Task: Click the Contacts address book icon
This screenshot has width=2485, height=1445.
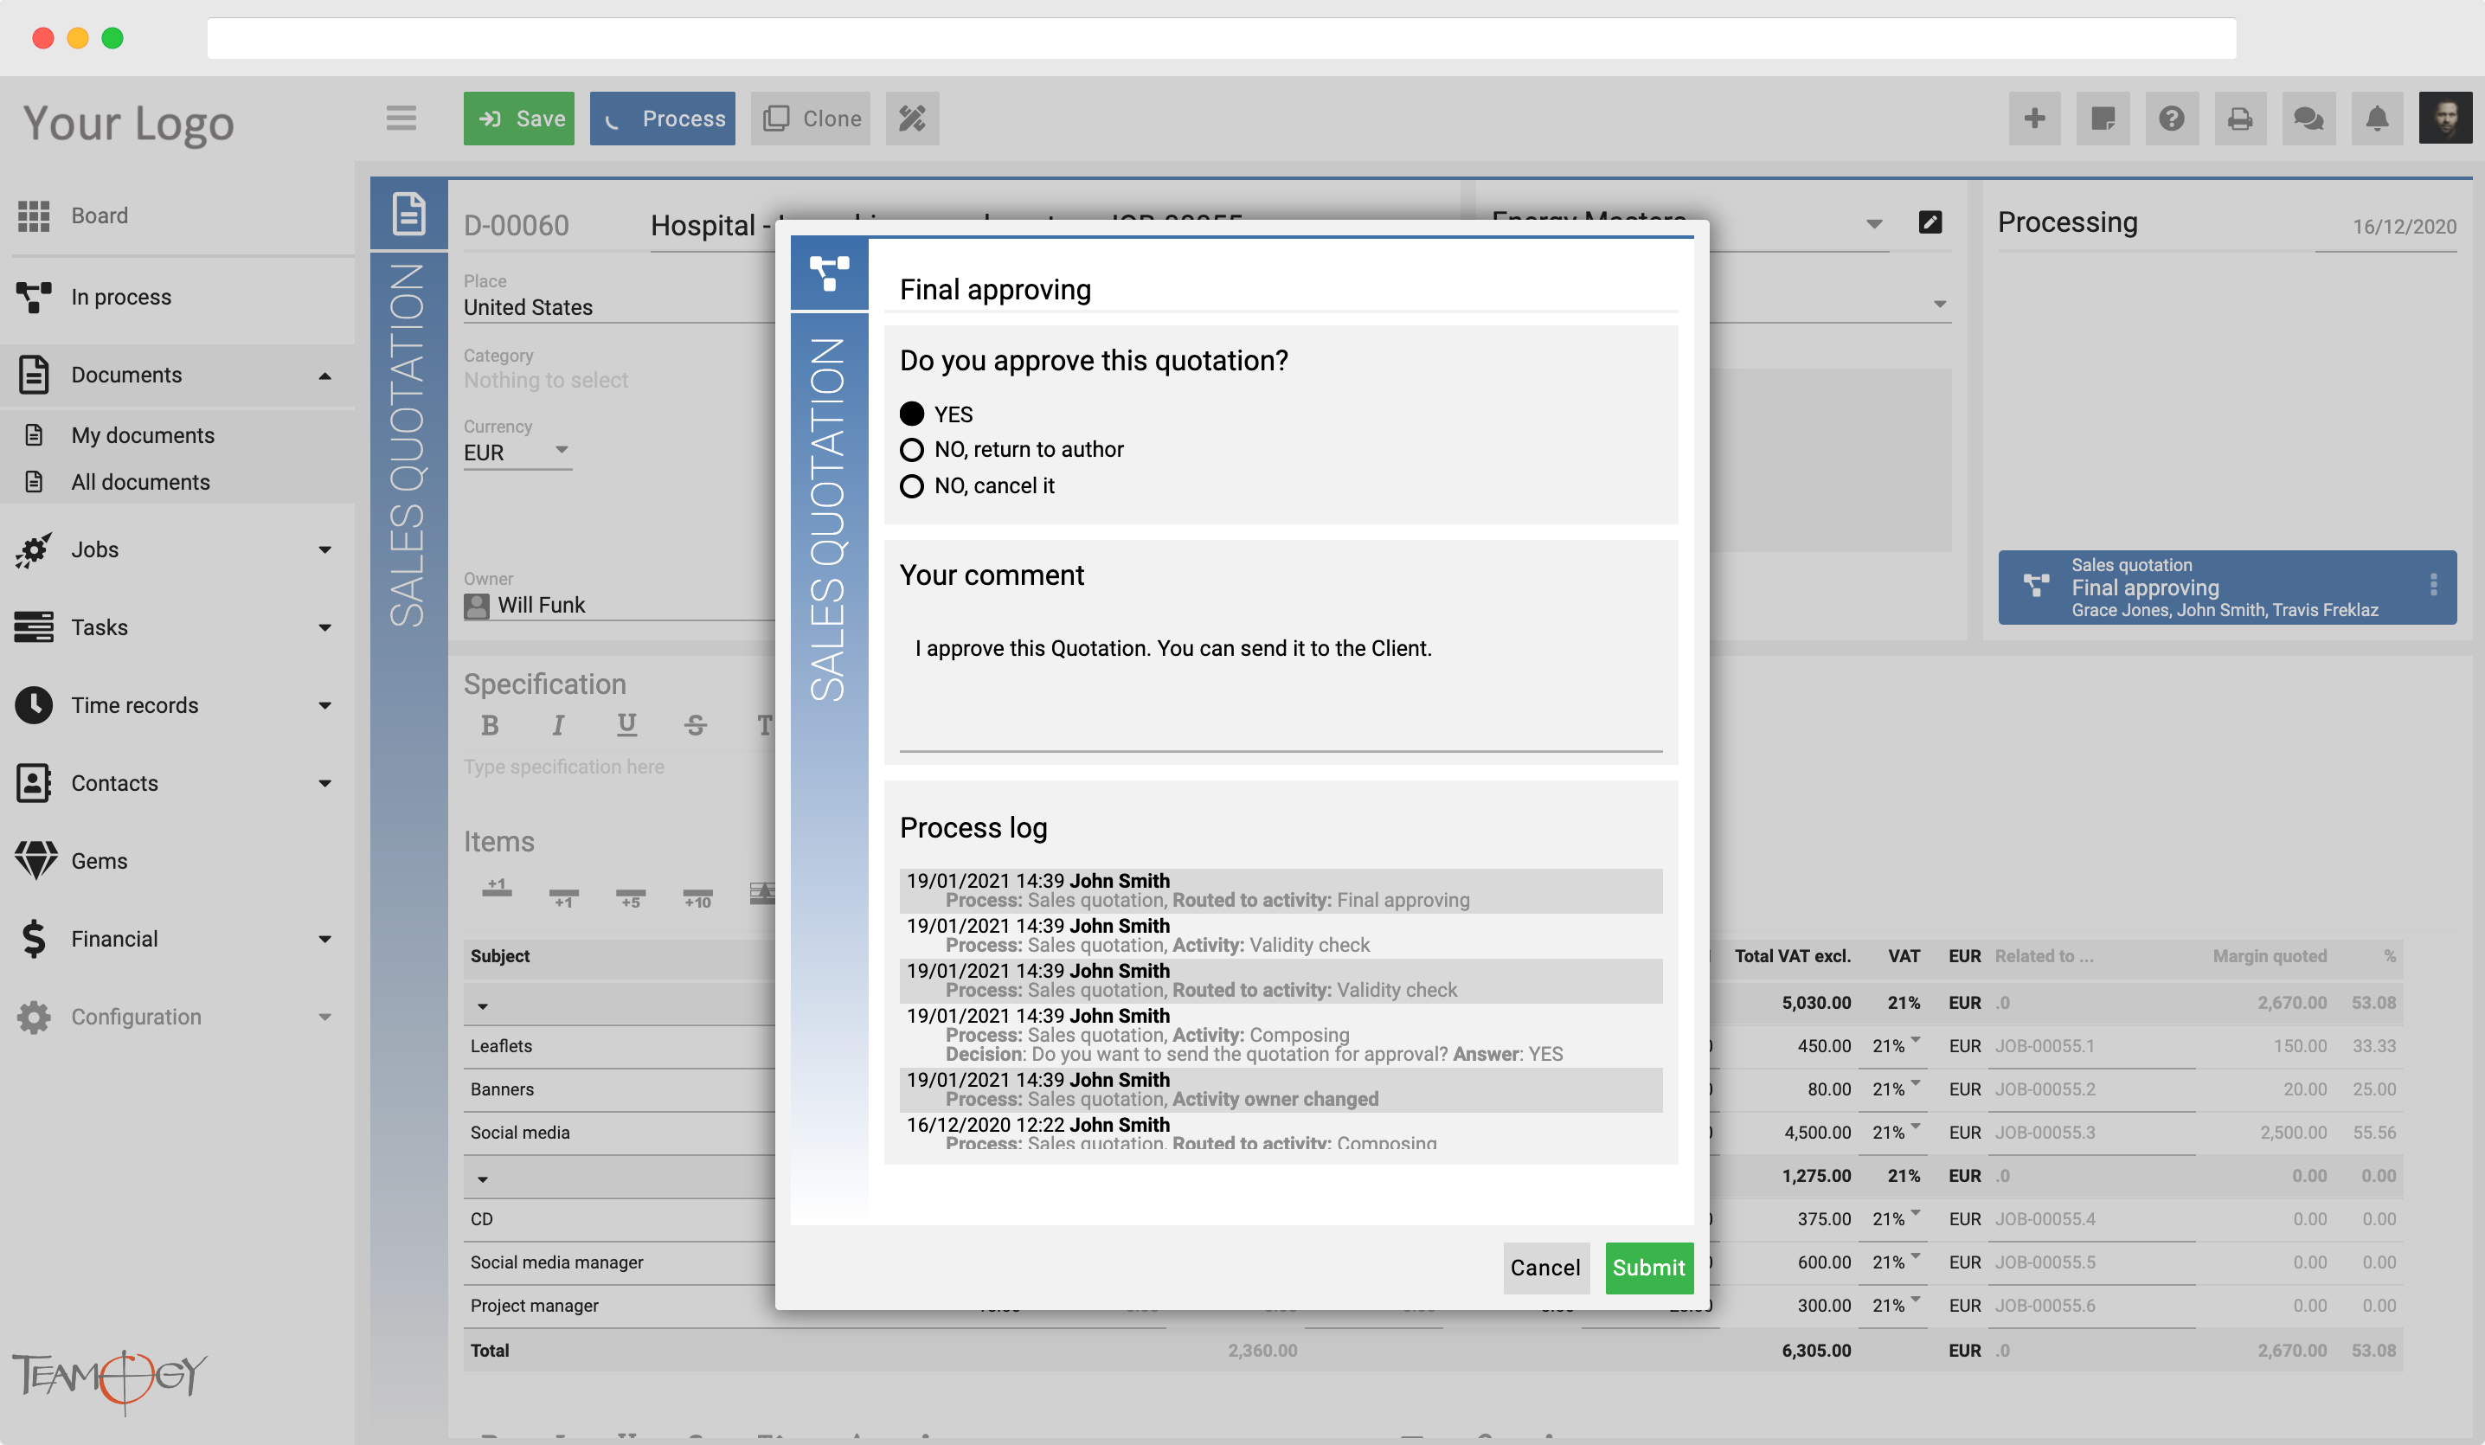Action: click(34, 783)
